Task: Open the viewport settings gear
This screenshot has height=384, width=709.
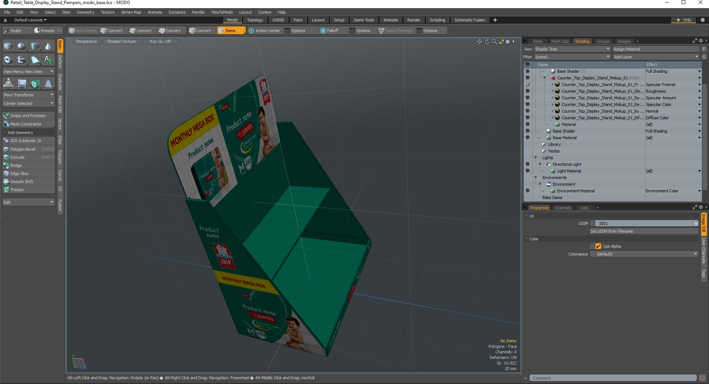Action: tap(508, 42)
